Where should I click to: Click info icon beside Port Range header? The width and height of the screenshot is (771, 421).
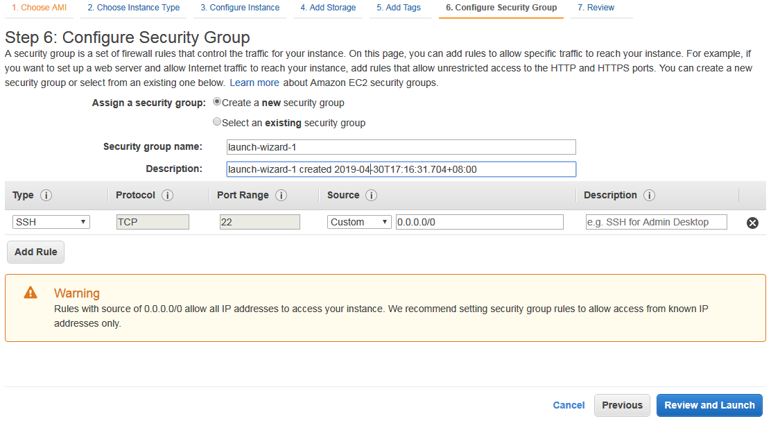point(281,196)
